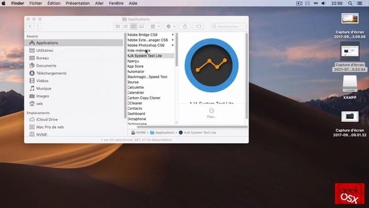The height and width of the screenshot is (208, 369).
Task: Open the gear action menu
Action: tap(171, 26)
